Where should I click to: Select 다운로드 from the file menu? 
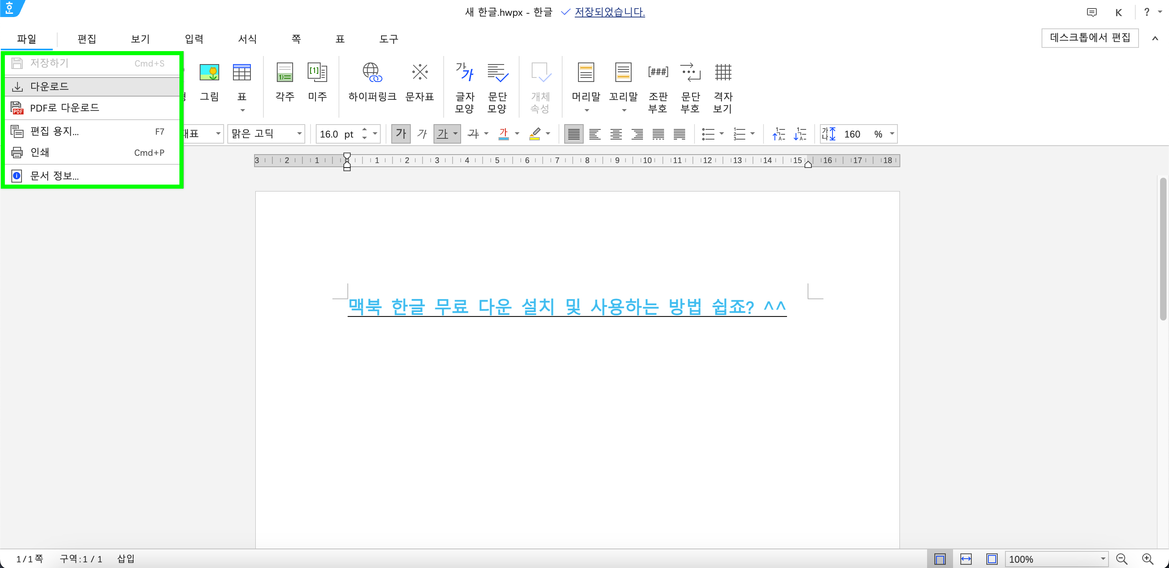tap(49, 86)
